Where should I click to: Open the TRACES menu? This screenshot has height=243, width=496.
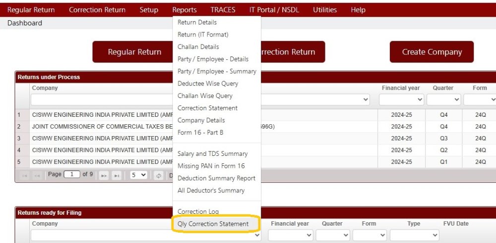click(223, 10)
